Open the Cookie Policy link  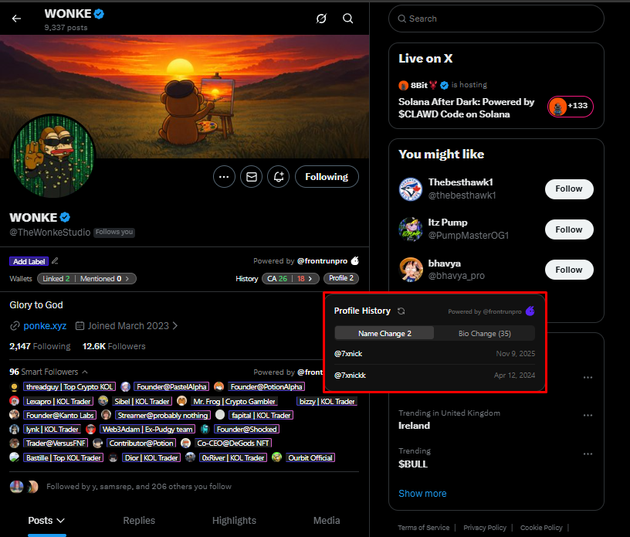541,528
